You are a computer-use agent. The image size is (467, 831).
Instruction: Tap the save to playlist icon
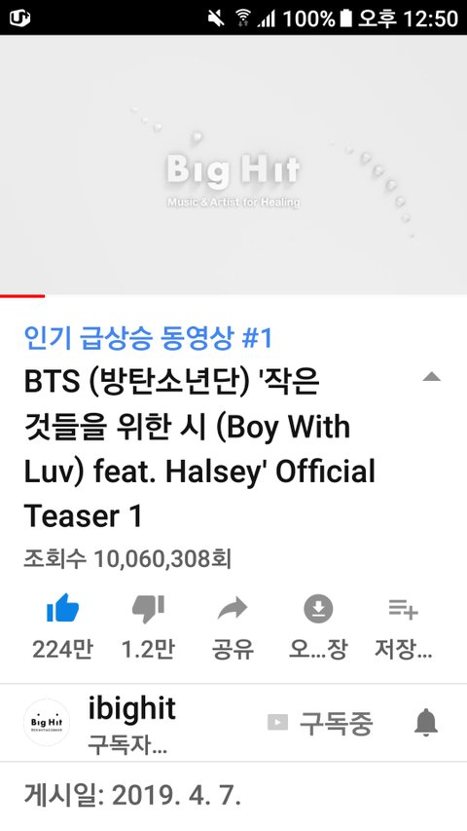(403, 609)
